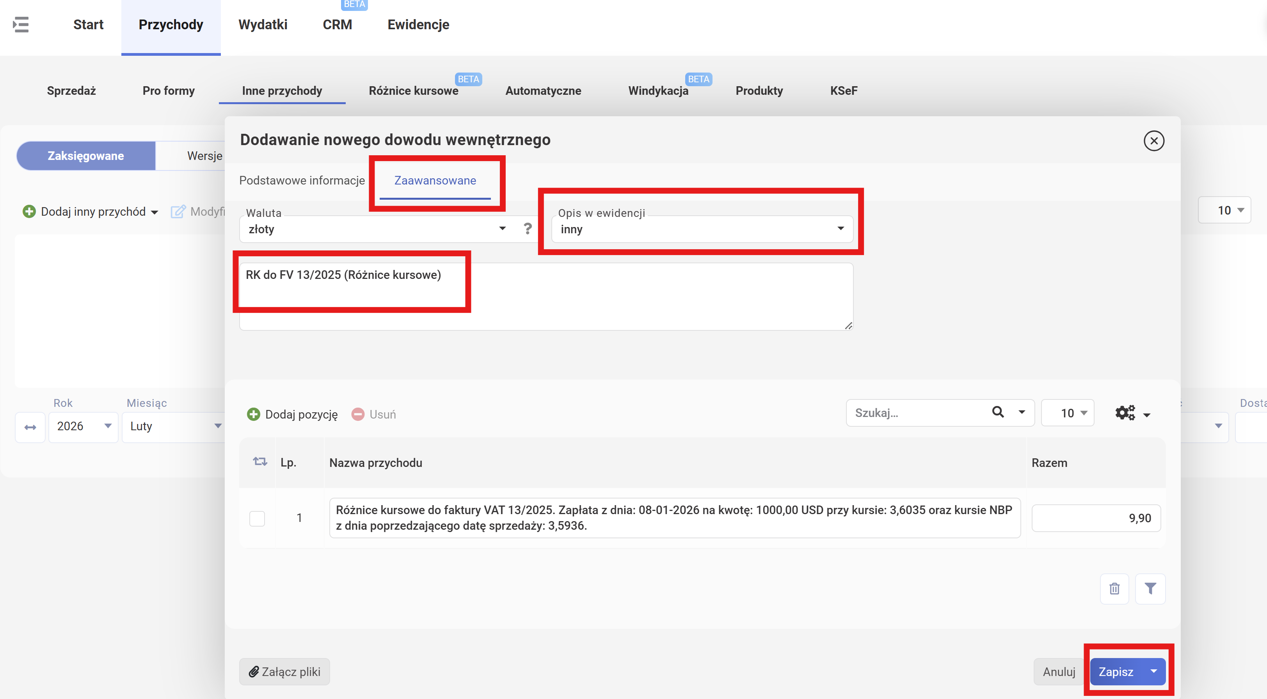The width and height of the screenshot is (1267, 699).
Task: Open the arrow next to Zapisz button
Action: [x=1153, y=671]
